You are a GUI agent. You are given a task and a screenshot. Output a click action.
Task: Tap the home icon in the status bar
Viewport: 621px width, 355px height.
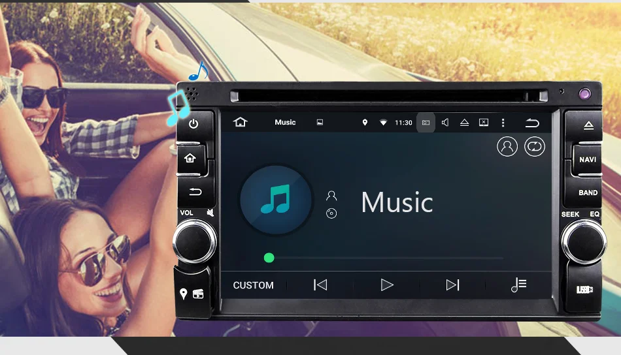point(240,122)
